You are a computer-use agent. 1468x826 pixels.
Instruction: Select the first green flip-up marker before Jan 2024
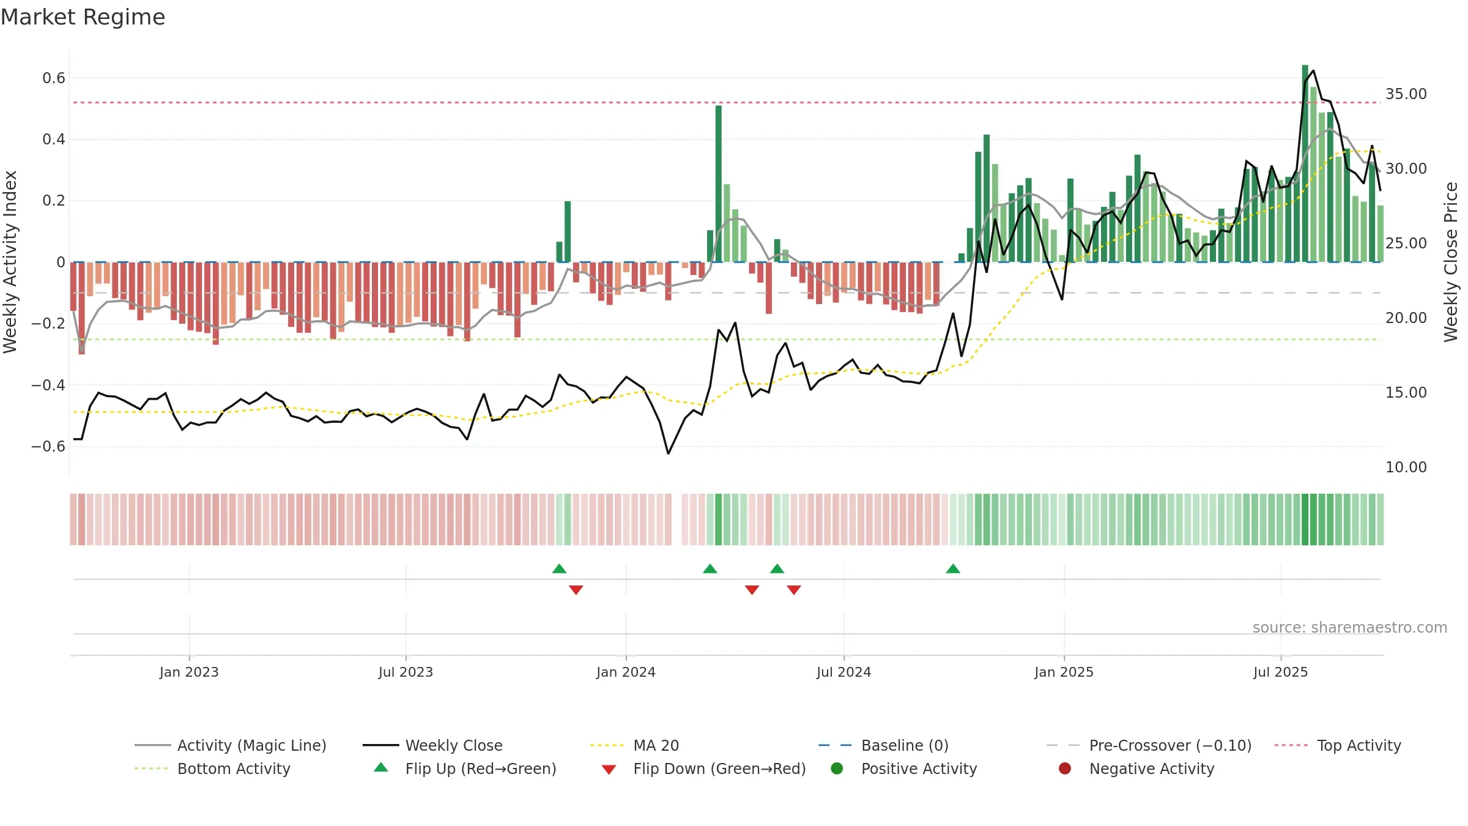559,568
